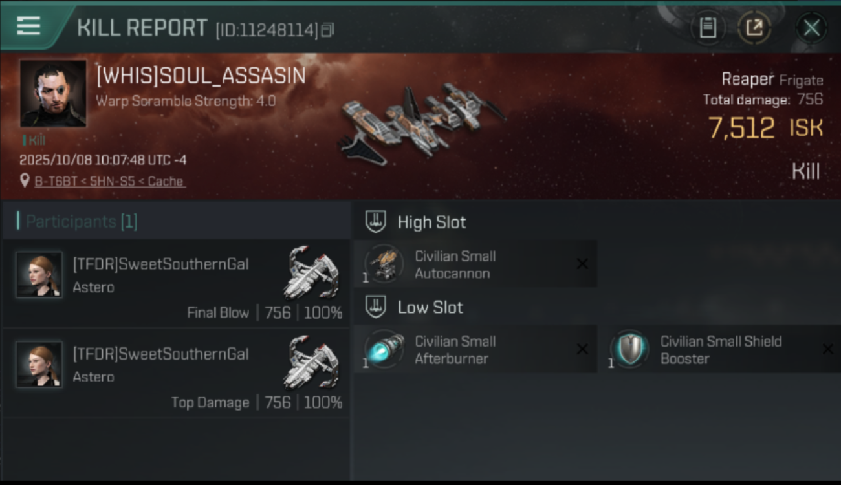Screen dimensions: 841x485
Task: Open the Top Damage participant portrait
Action: [39, 365]
